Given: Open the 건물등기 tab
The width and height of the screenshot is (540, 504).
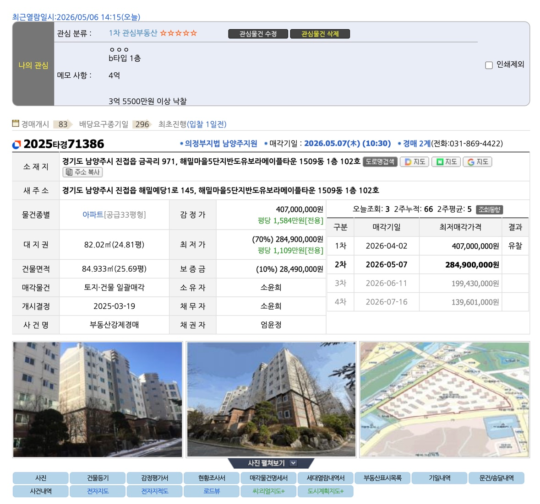Looking at the screenshot, I should click(x=98, y=478).
